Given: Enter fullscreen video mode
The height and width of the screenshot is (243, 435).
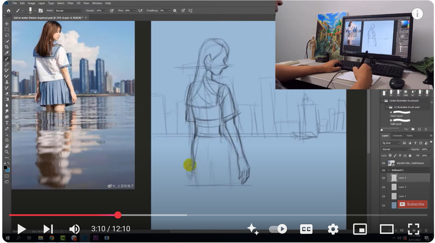Looking at the screenshot, I should point(413,229).
